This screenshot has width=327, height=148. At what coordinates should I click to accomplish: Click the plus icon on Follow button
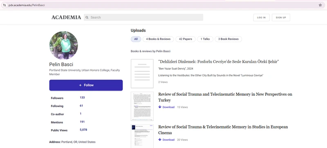pyautogui.click(x=80, y=85)
